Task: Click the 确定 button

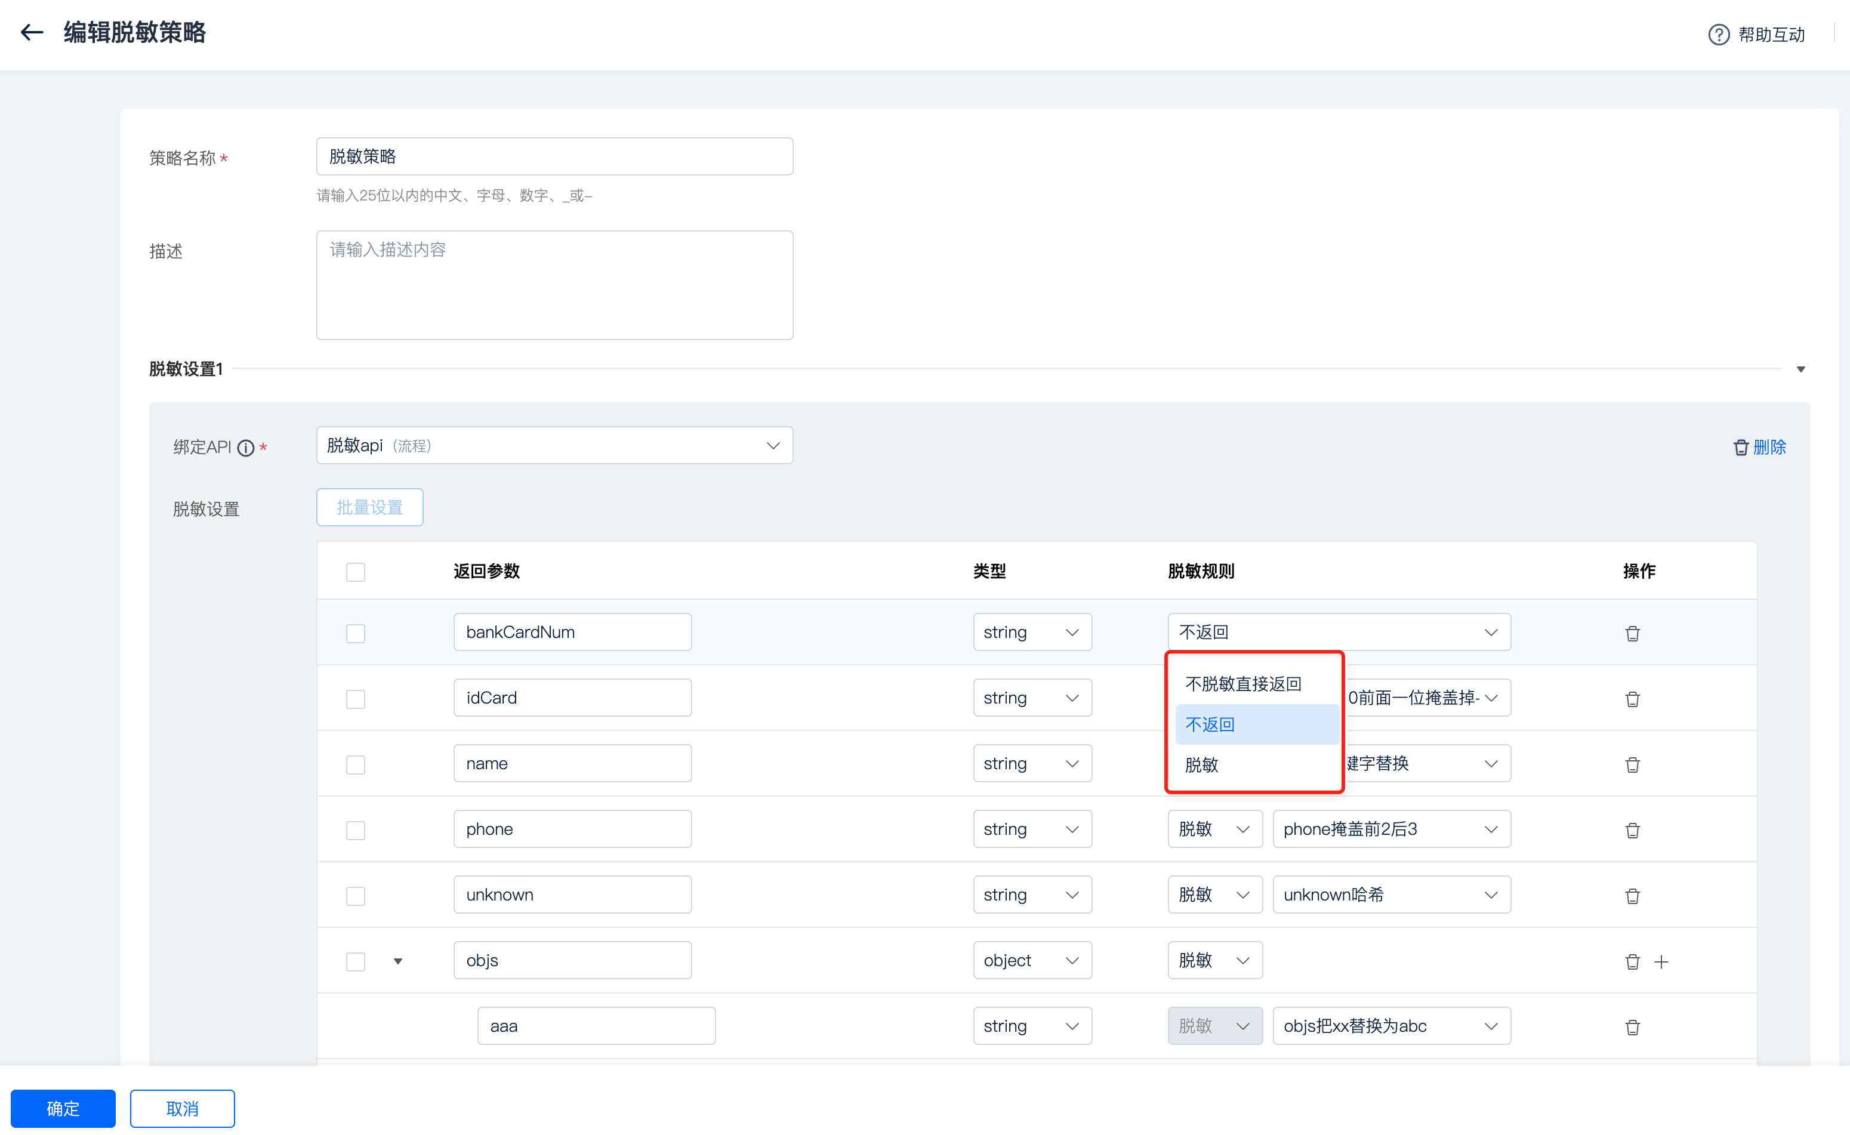Action: tap(63, 1108)
